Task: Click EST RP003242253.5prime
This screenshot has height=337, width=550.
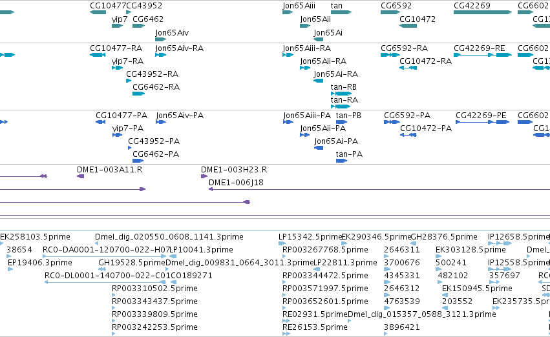Action: point(154,328)
